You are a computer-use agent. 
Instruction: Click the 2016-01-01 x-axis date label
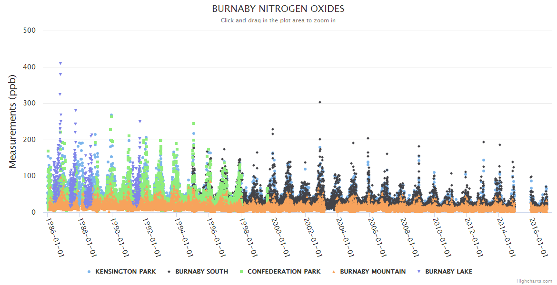click(537, 237)
